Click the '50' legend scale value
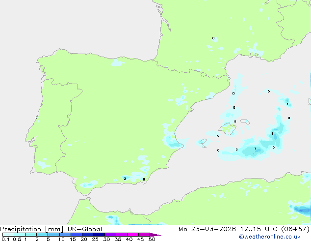 [x=152, y=239]
